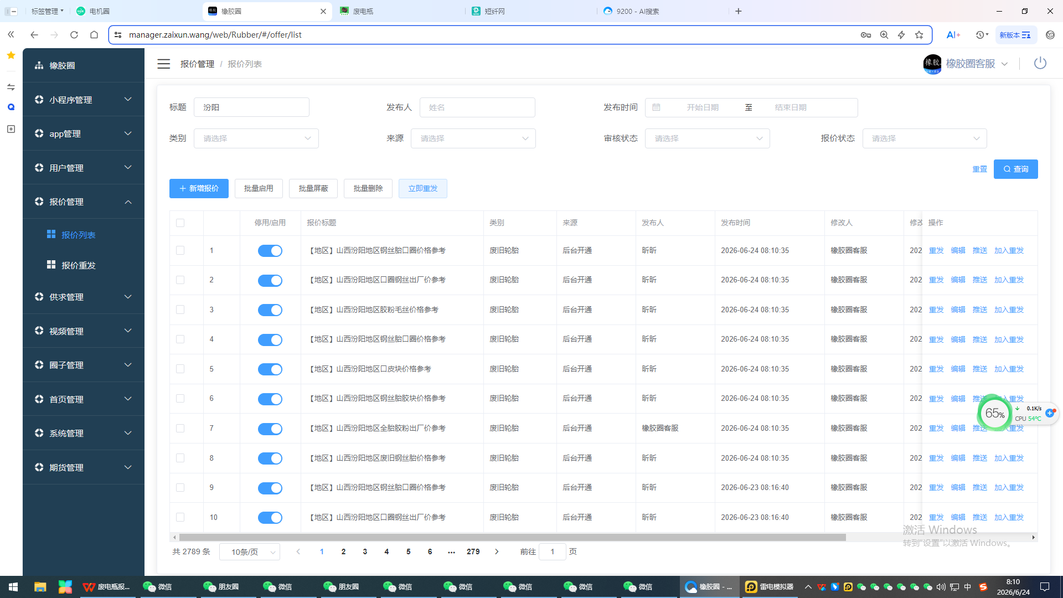Open the WPS 废电瓶报 taskbar item

106,587
